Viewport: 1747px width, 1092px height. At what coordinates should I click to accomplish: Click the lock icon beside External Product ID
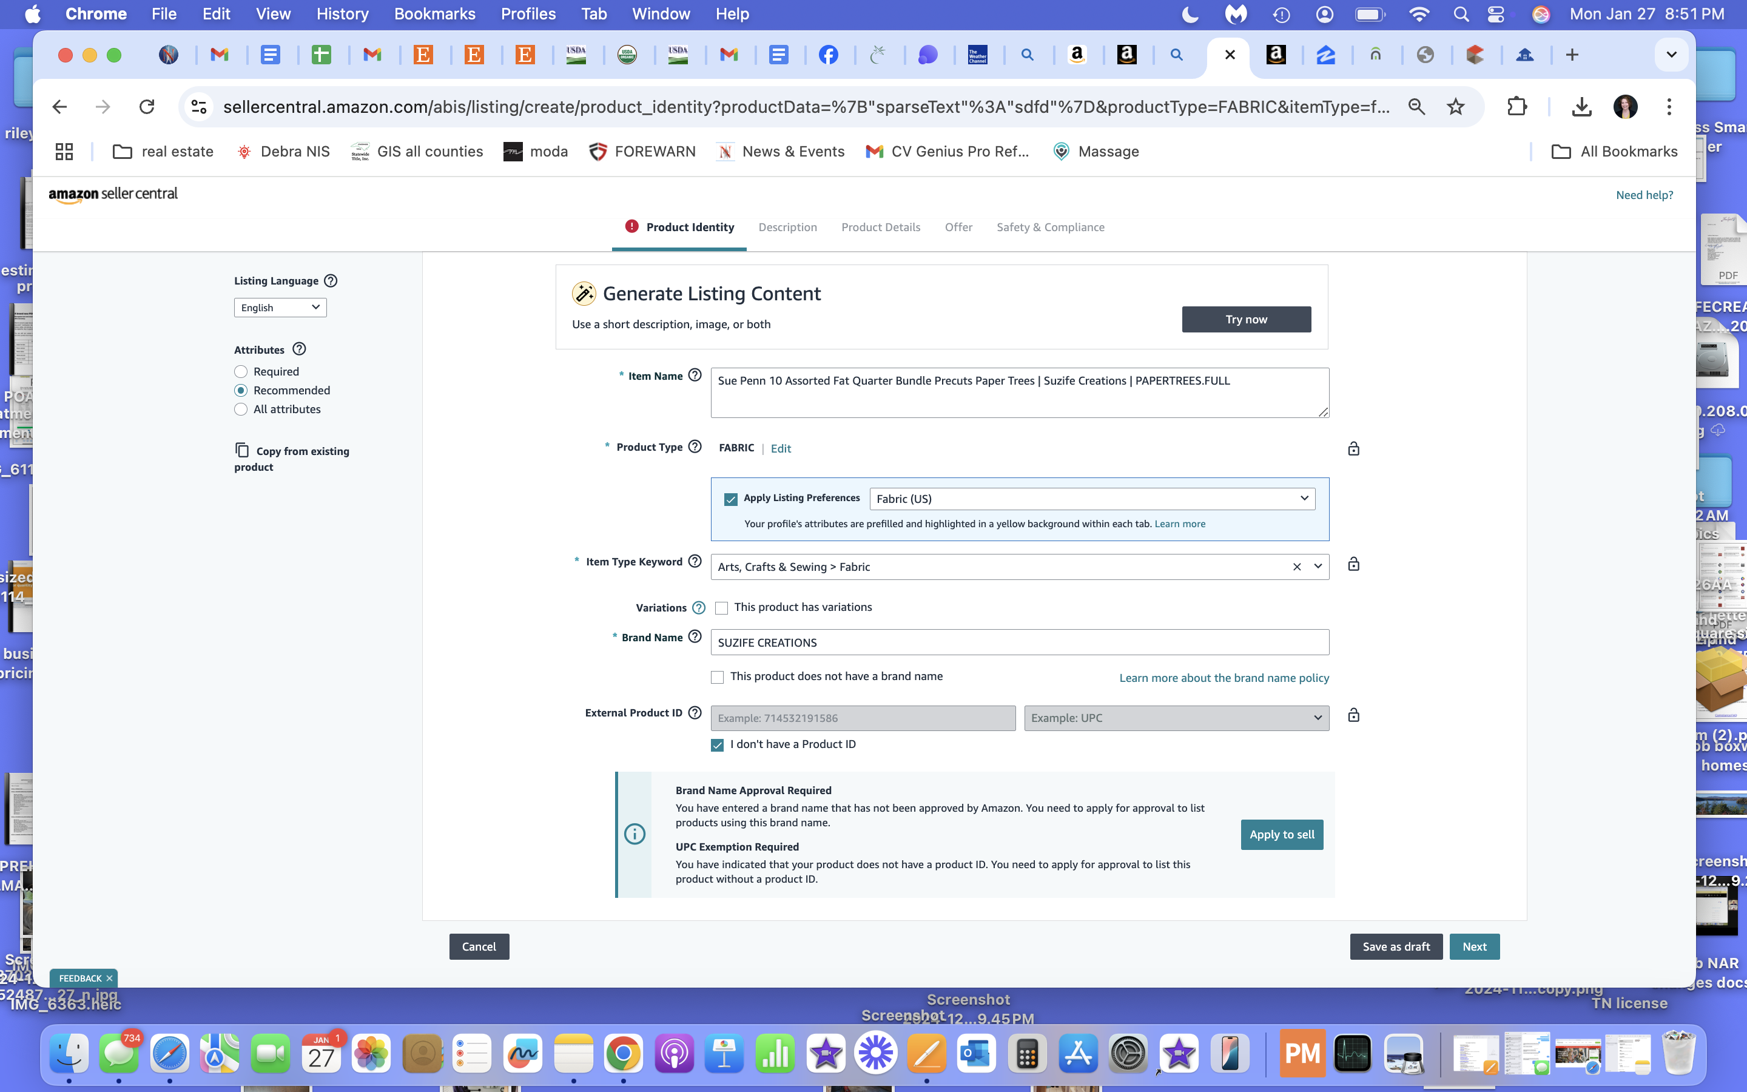pyautogui.click(x=1353, y=715)
